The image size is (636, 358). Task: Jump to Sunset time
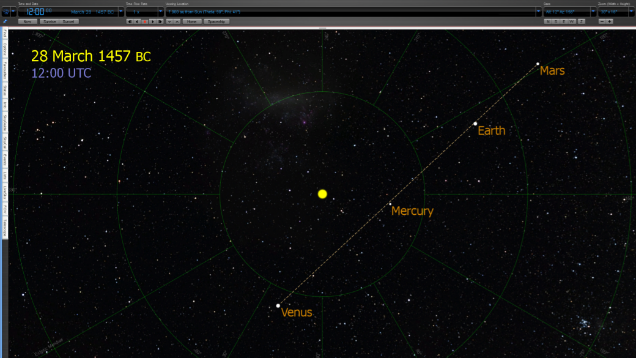click(x=68, y=21)
